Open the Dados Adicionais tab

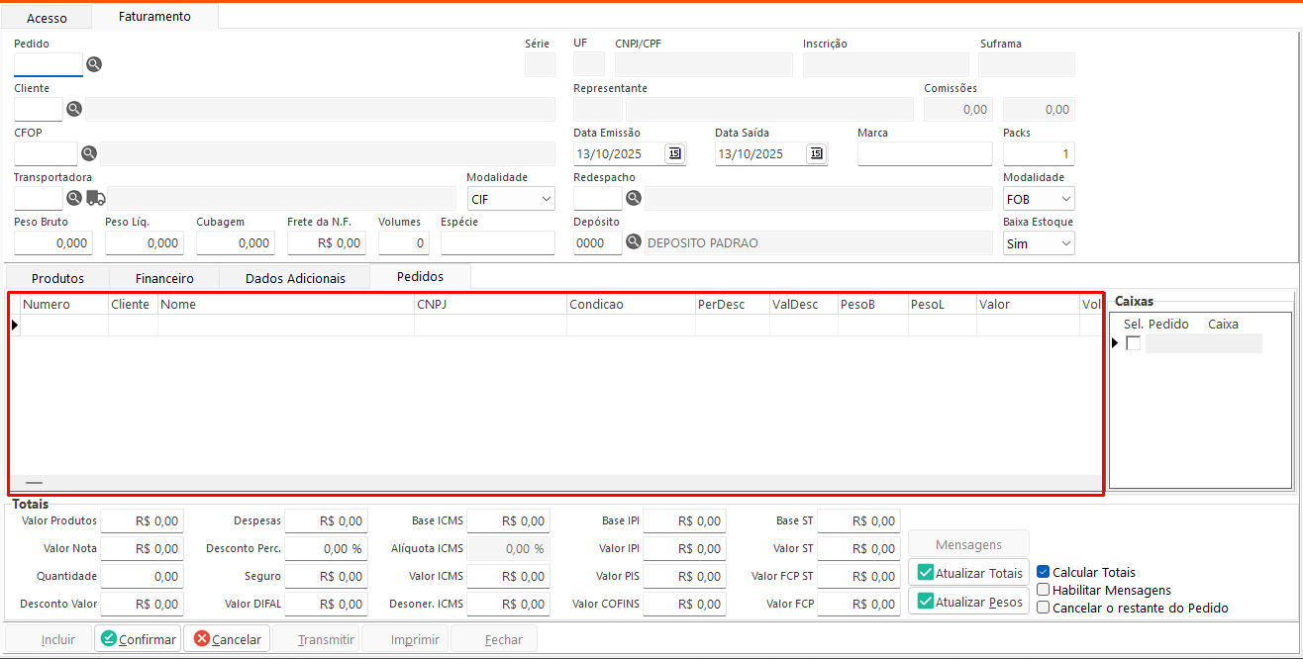pyautogui.click(x=295, y=278)
